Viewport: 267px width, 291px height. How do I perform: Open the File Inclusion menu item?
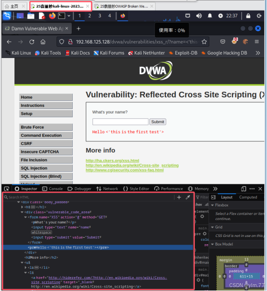point(46,160)
